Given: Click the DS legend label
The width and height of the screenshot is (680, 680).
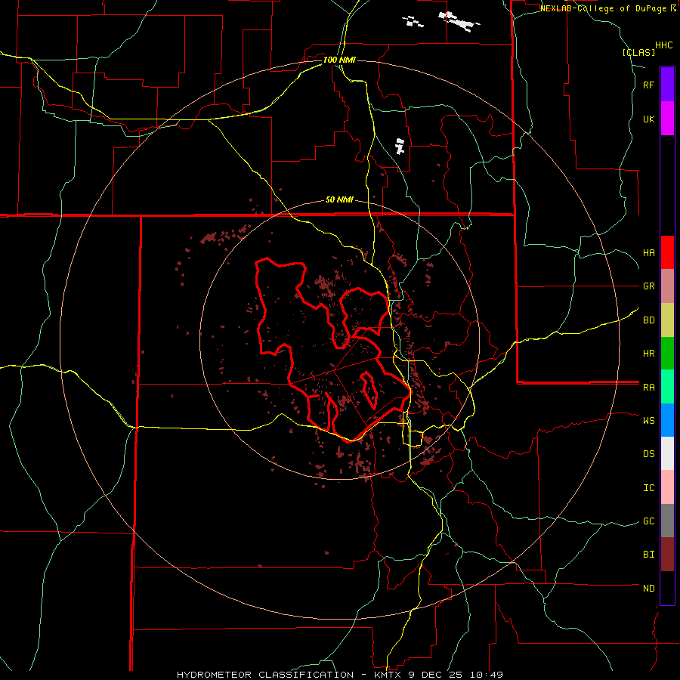Looking at the screenshot, I should 649,454.
